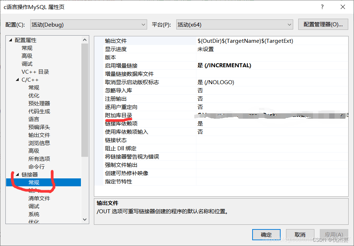Click the 配置管理器 button
This screenshot has width=354, height=246.
coord(323,24)
